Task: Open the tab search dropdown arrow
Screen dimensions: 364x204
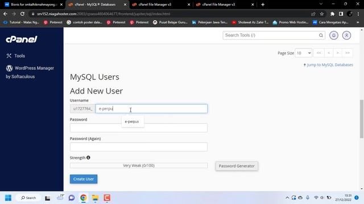Action: [x=321, y=4]
